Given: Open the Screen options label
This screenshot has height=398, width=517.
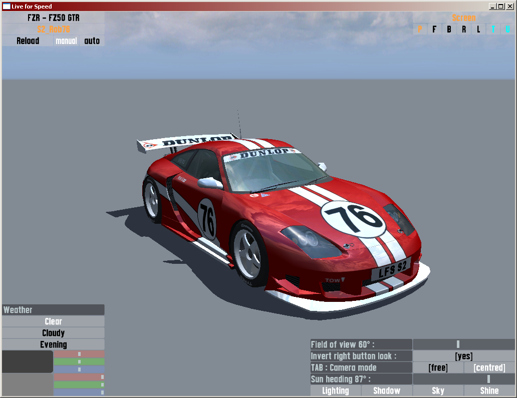Looking at the screenshot, I should click(463, 18).
